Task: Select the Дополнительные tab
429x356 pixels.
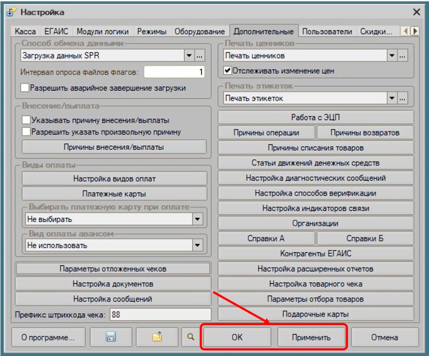Action: [x=264, y=31]
